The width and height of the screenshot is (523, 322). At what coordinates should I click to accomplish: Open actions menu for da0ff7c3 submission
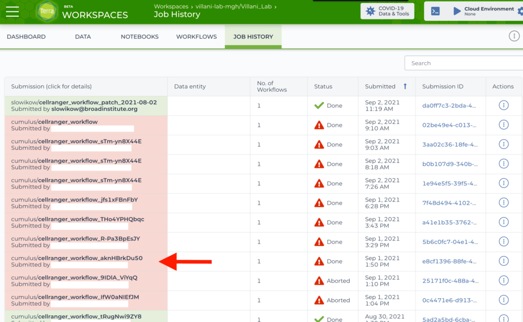pyautogui.click(x=504, y=105)
